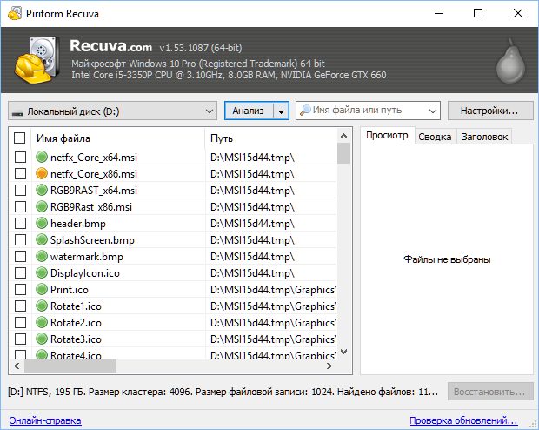Select the file name watermark.bmp
The height and width of the screenshot is (430, 539).
tap(87, 257)
